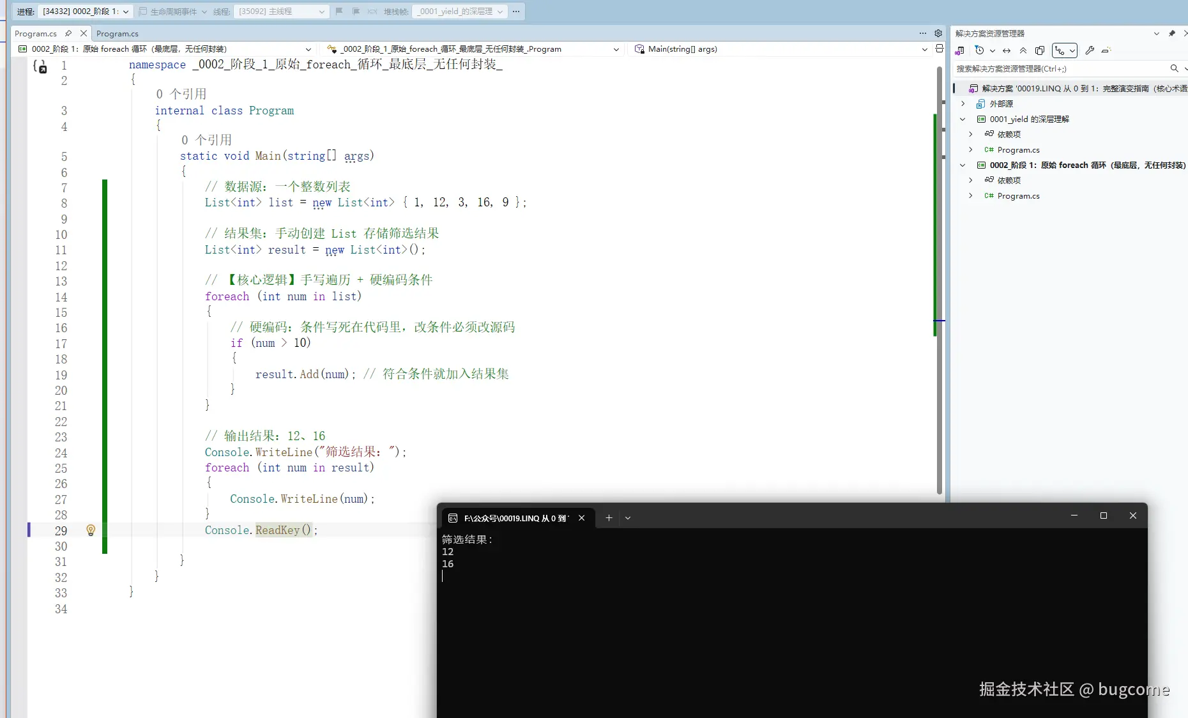Select 外部源 tree item
The width and height of the screenshot is (1188, 718).
(x=995, y=103)
